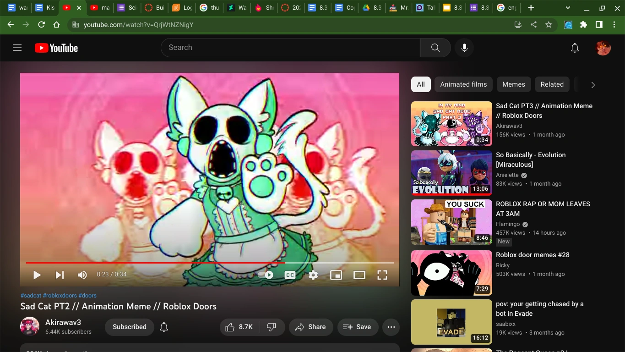The image size is (625, 352).
Task: Open the Sad Cat PT3 video thumbnail
Action: pyautogui.click(x=451, y=124)
